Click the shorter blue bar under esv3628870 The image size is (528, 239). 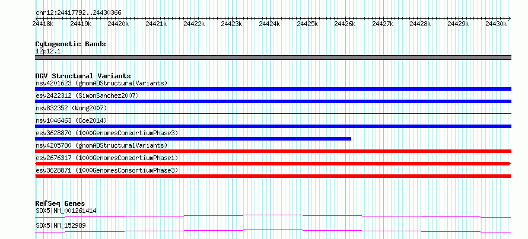pos(193,139)
